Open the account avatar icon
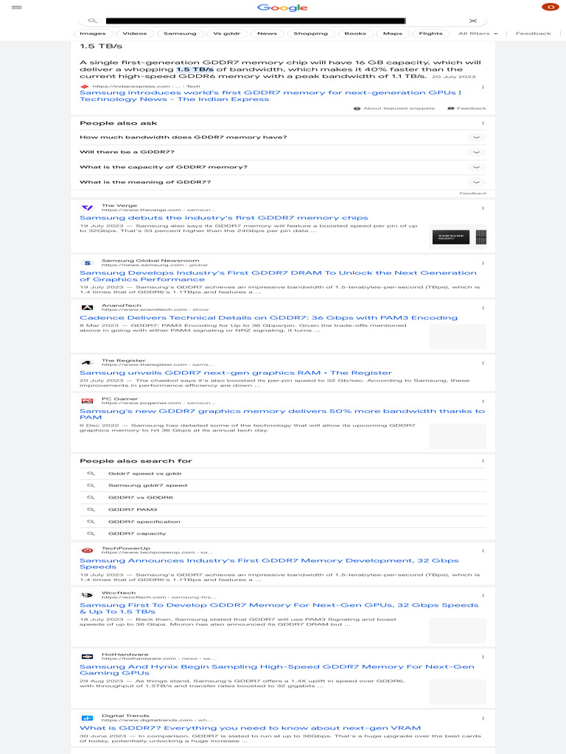Screen dimensions: 566x754 (550, 7)
